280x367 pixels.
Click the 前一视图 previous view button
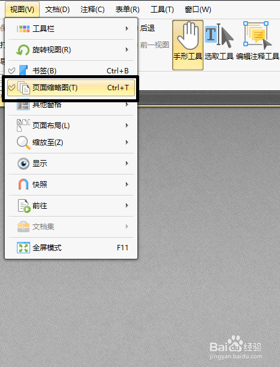point(155,45)
